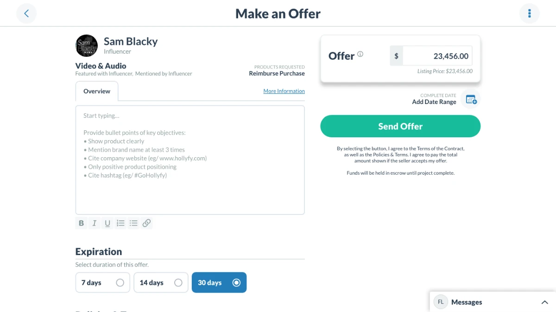
Task: Open the More Information link
Action: [284, 91]
